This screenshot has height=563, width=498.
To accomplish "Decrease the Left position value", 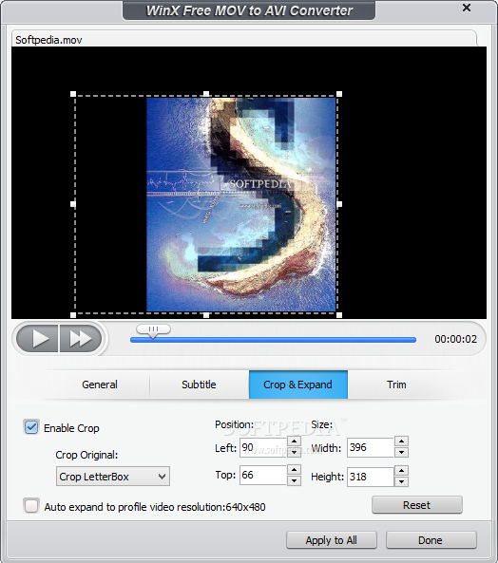I will [x=295, y=452].
